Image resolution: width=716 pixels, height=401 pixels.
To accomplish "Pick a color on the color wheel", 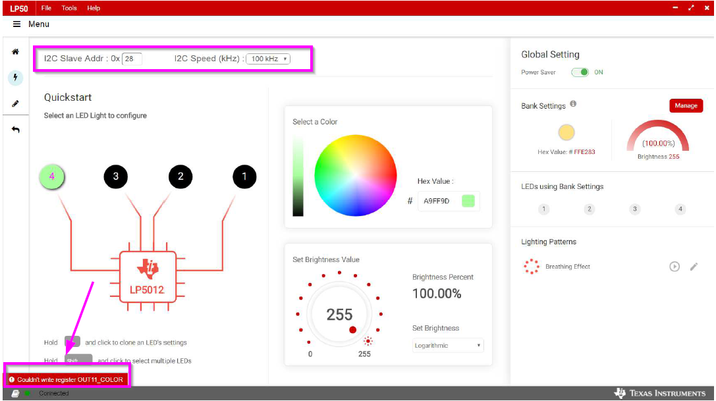I will 355,175.
